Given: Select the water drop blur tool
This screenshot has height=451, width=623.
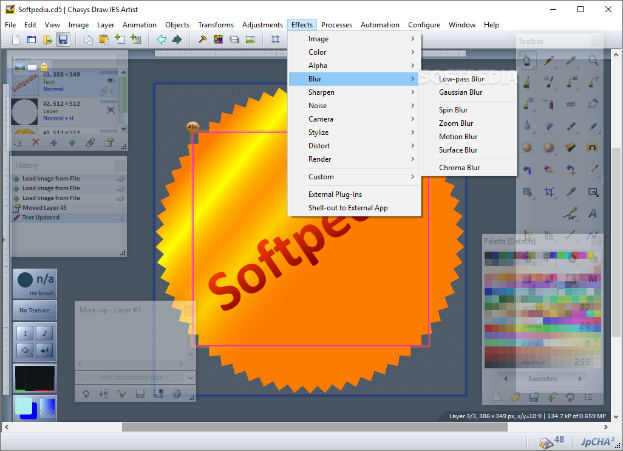Looking at the screenshot, I should [x=527, y=126].
